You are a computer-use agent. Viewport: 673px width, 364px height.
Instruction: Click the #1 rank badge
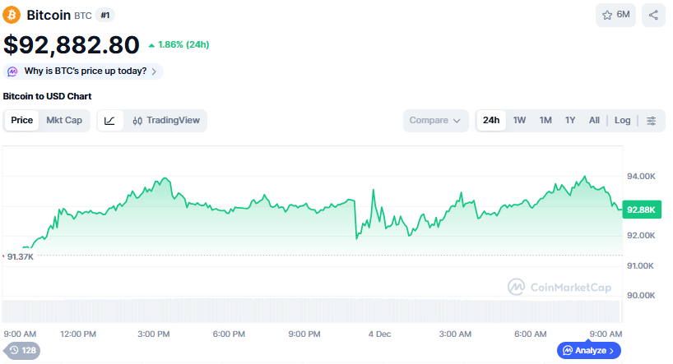[105, 15]
